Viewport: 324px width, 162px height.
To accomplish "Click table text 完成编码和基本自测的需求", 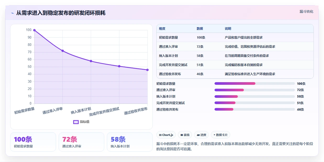I will tap(244, 65).
